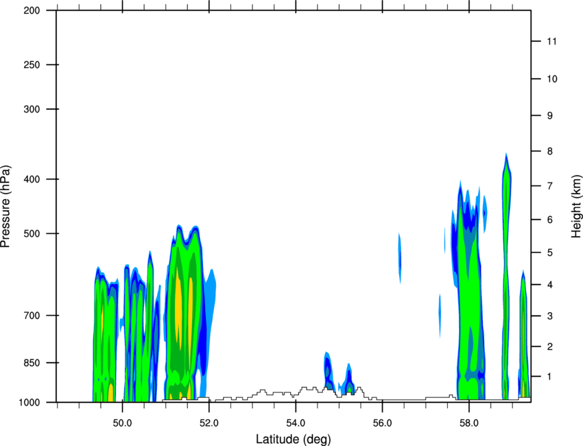Click the 700 pressure tick label
This screenshot has width=583, height=446.
tap(32, 316)
